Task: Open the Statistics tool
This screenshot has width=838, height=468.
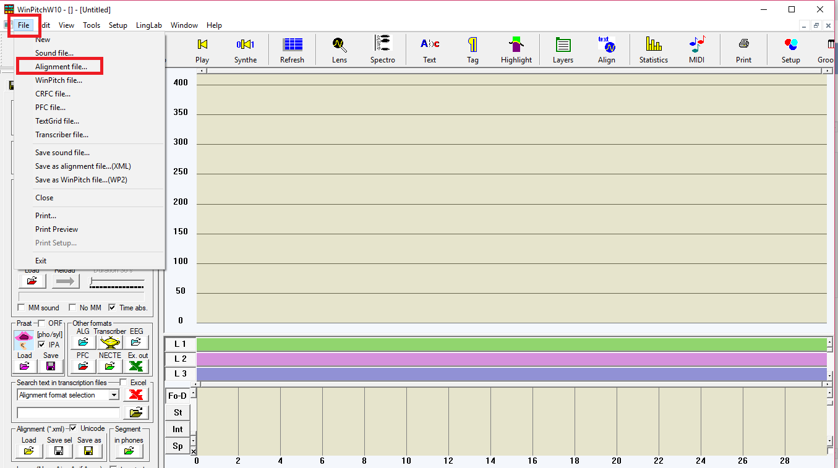Action: [653, 45]
